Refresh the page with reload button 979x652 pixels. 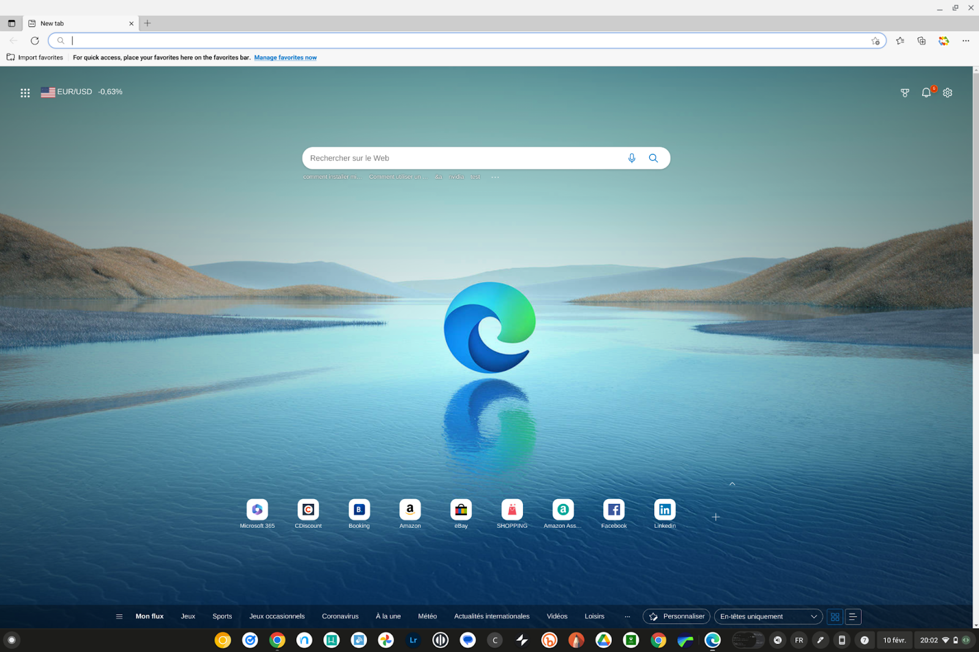pyautogui.click(x=35, y=41)
